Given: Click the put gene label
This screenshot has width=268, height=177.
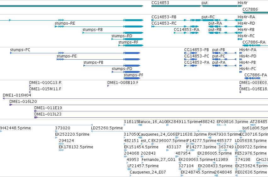Looking at the screenshot, I should 204,3.
